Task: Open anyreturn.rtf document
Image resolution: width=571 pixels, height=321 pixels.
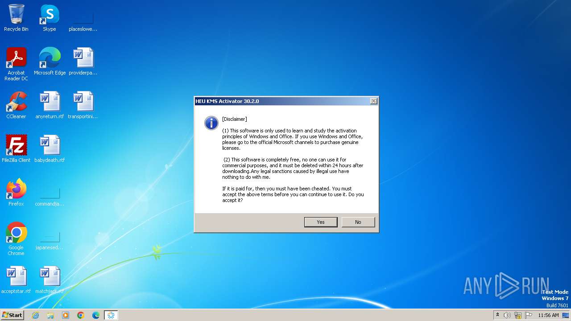Action: click(x=50, y=105)
